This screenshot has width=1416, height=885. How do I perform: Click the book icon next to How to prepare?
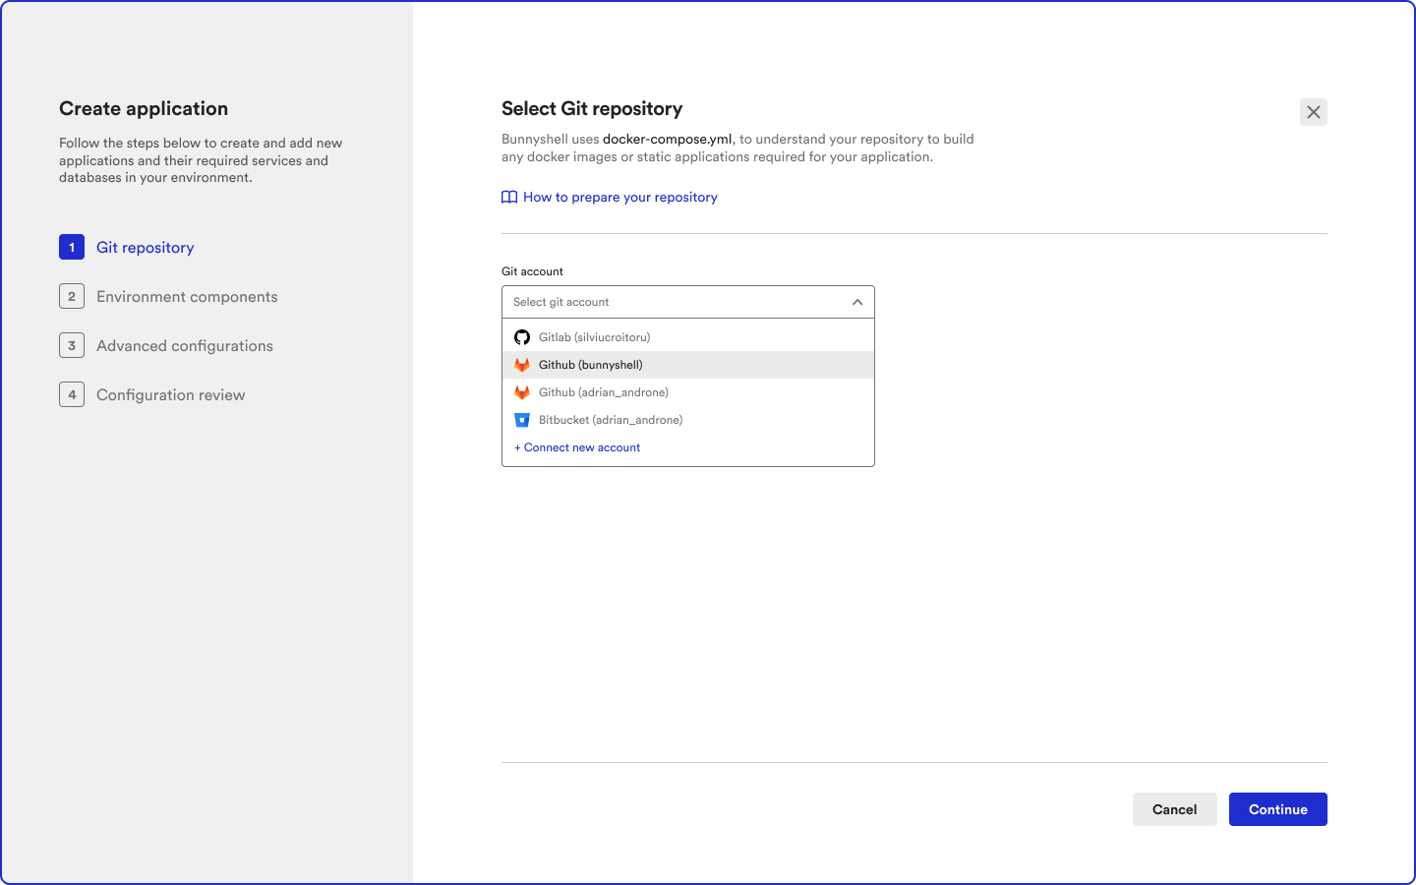tap(509, 198)
